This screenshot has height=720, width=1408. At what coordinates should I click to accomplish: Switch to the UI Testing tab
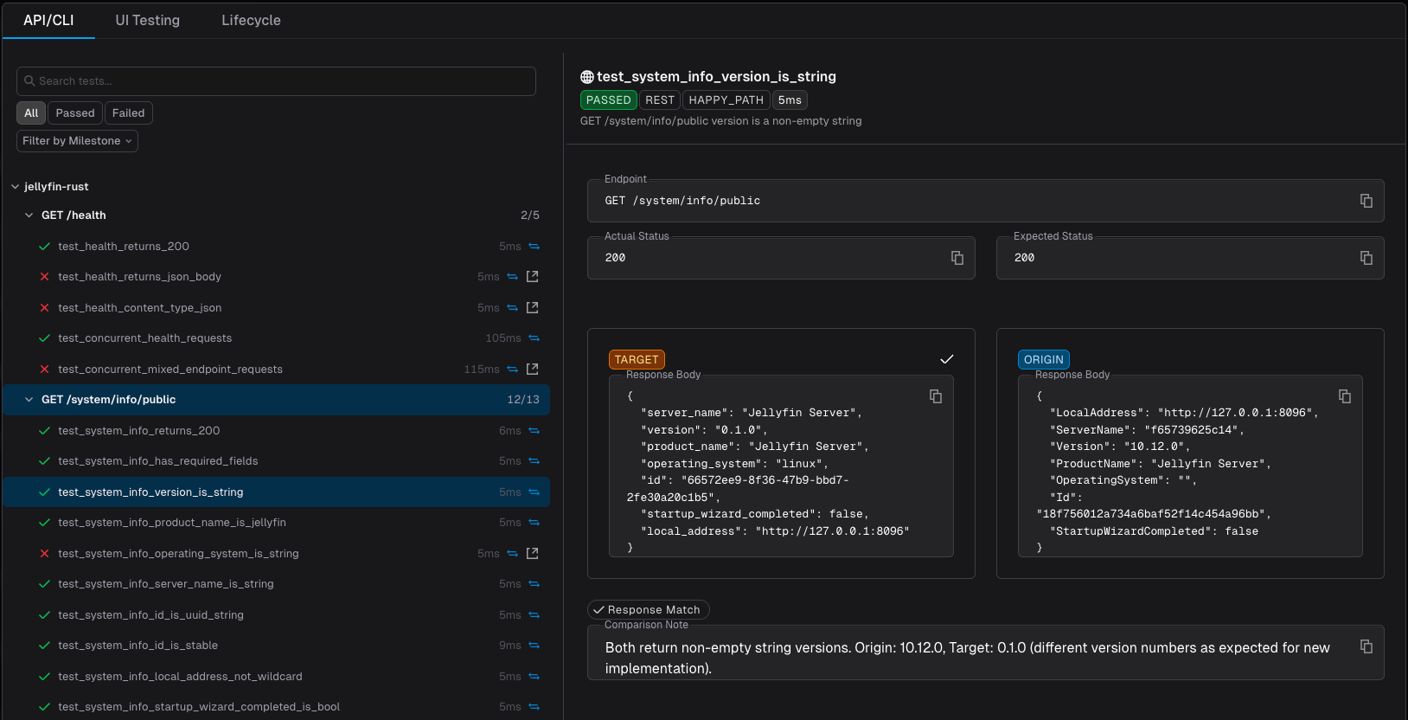coord(148,20)
